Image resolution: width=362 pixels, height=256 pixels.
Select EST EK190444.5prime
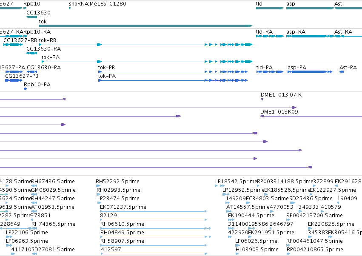pos(251,216)
